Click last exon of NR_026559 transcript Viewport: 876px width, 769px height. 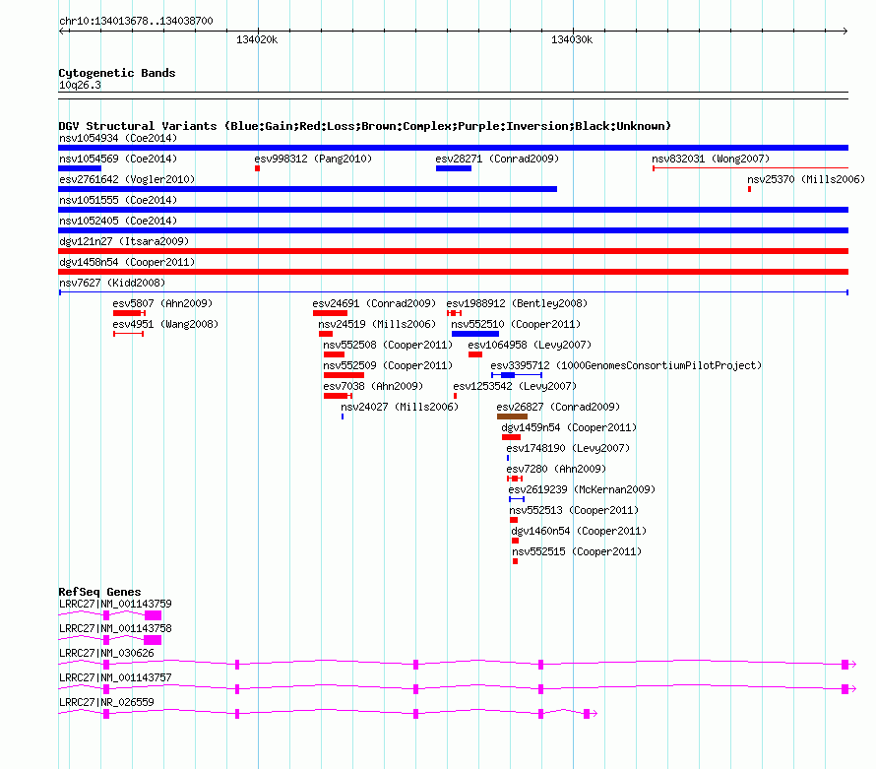click(587, 714)
